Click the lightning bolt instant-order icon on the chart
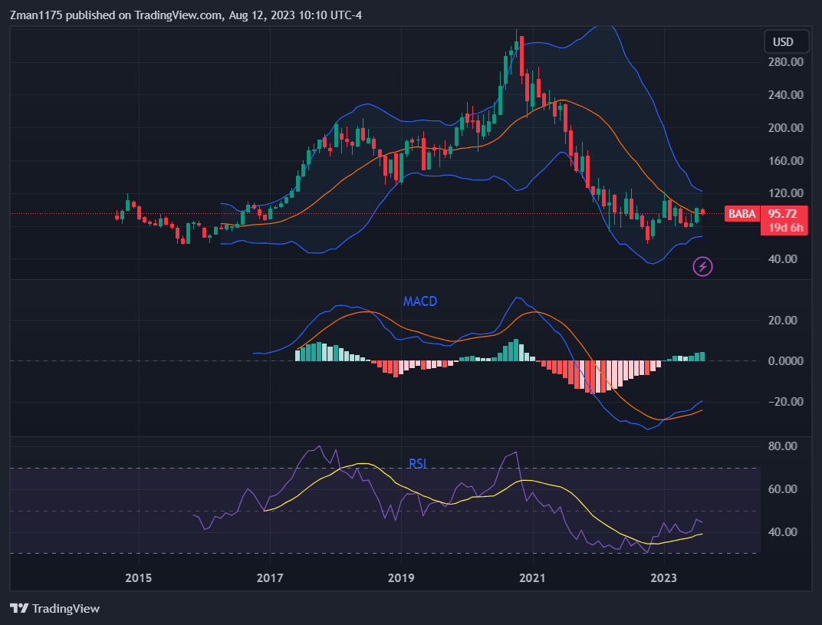Screen dimensions: 822x625 (702, 267)
